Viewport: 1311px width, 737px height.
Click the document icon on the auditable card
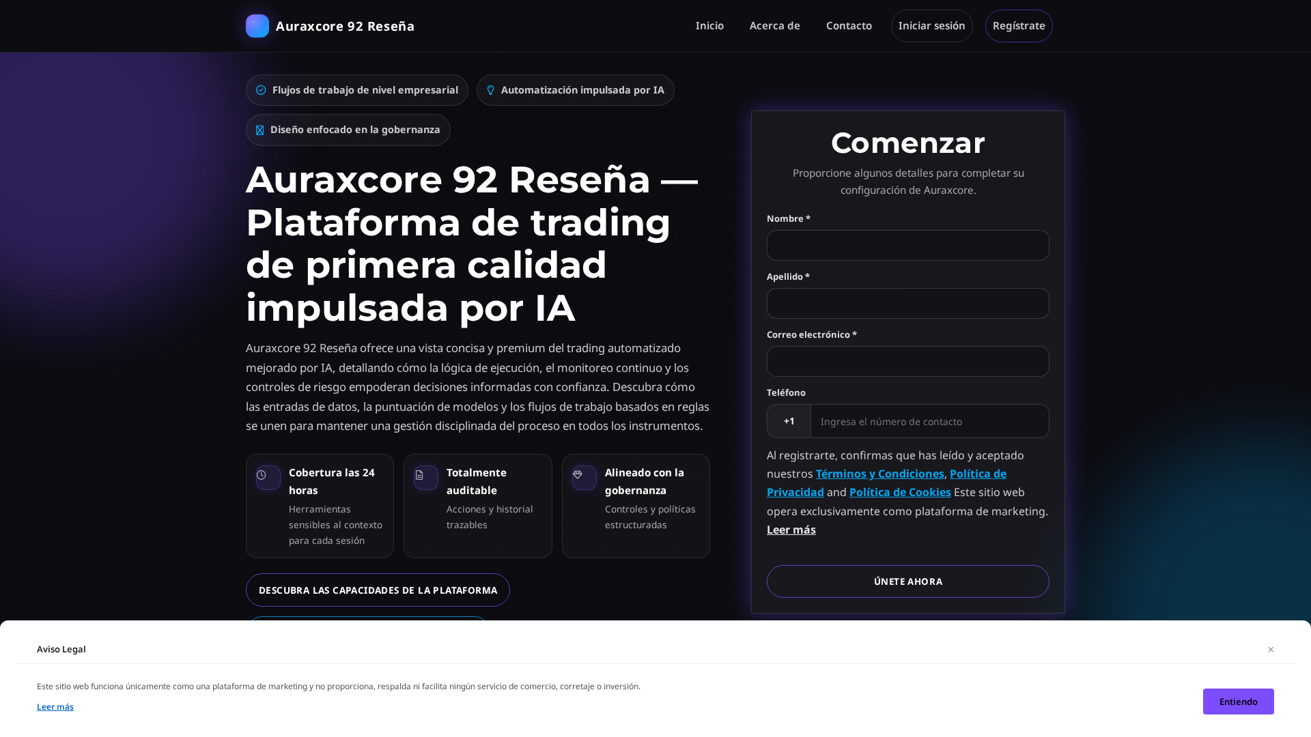pyautogui.click(x=425, y=478)
